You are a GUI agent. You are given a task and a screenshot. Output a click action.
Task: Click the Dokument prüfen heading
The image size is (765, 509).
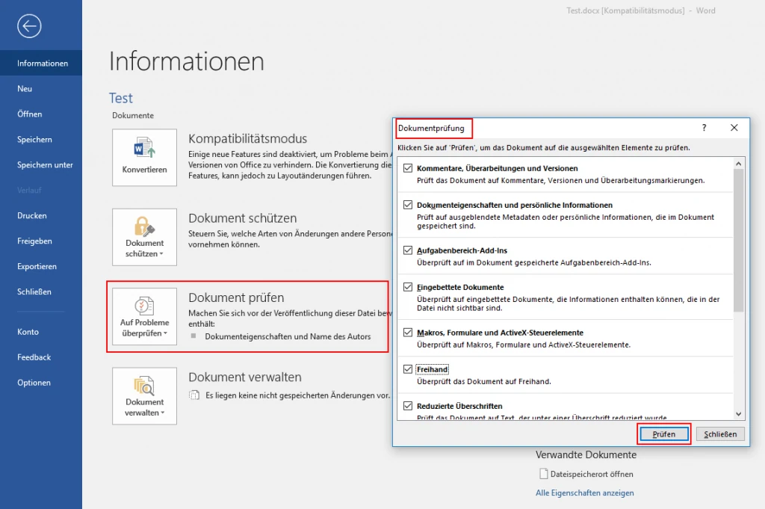click(236, 297)
